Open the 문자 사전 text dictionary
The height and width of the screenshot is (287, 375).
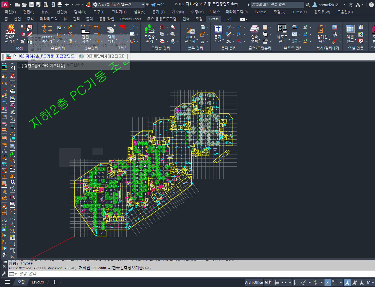click(x=218, y=34)
